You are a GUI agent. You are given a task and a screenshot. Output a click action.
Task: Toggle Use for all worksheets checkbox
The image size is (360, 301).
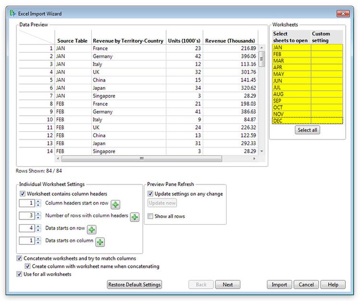tap(19, 274)
